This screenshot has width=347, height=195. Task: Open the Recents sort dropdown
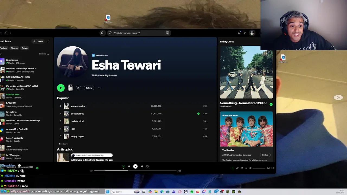pos(44,54)
